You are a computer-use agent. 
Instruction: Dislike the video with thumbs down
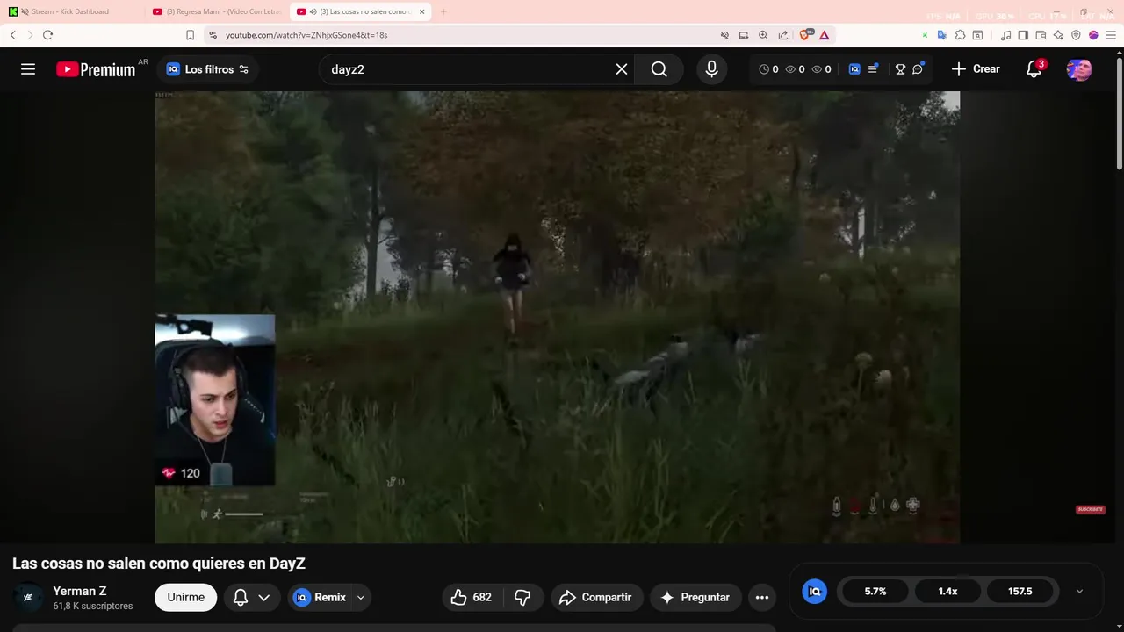point(522,597)
